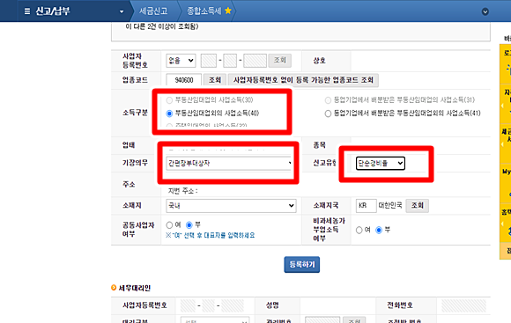
Task: Click the 등록하기 button
Action: tap(302, 264)
